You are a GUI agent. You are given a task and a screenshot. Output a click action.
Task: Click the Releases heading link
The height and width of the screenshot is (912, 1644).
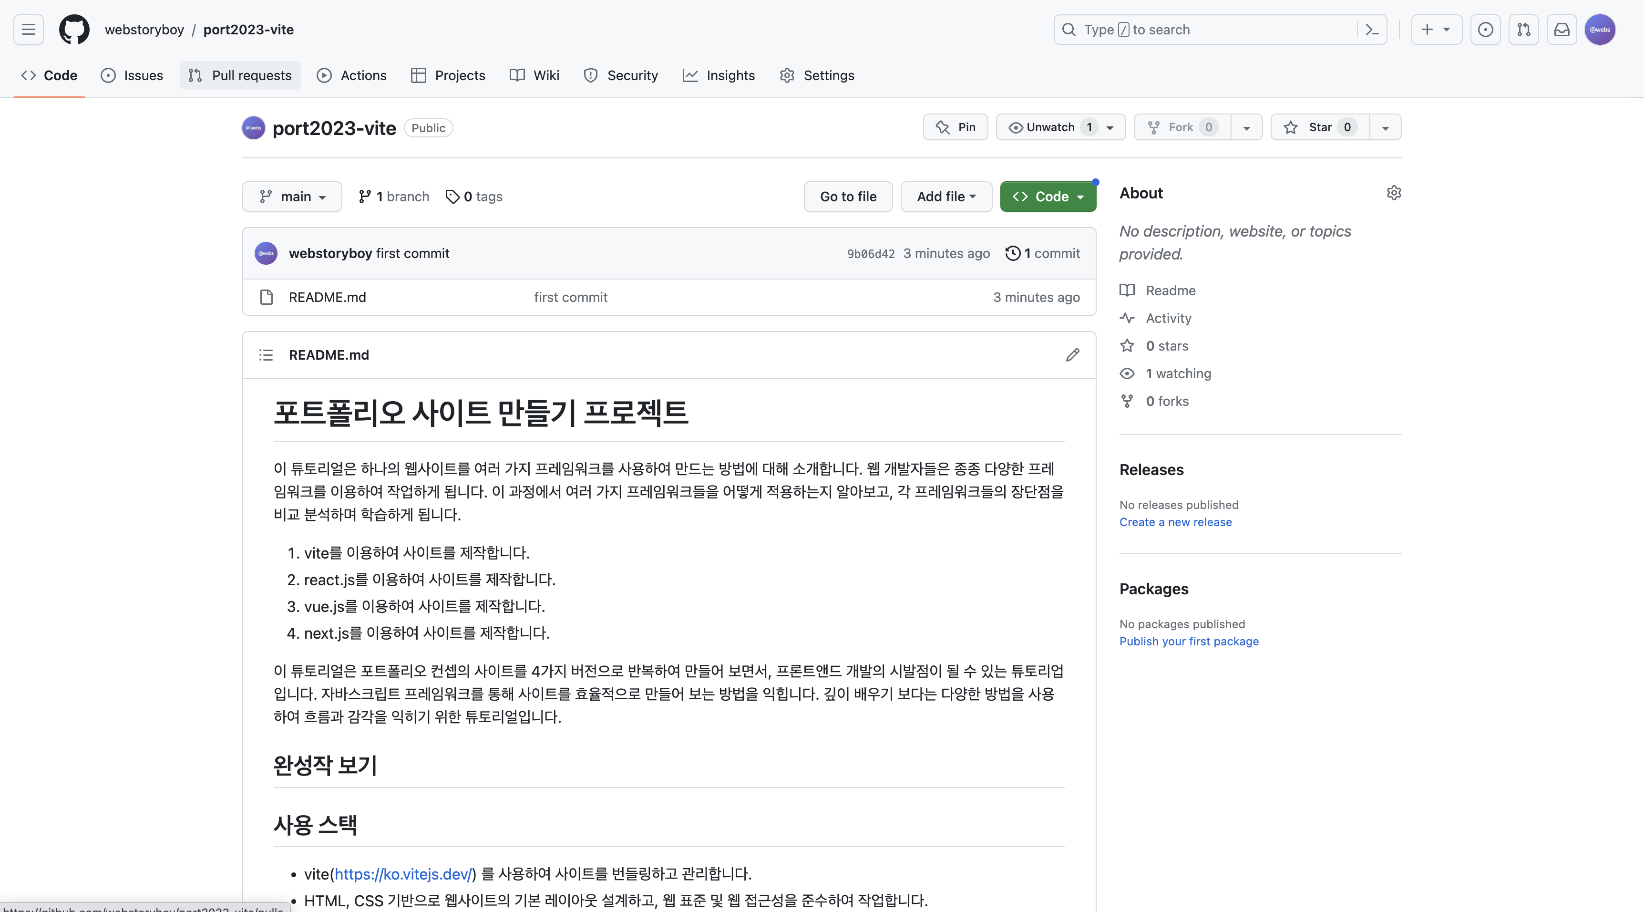[1151, 469]
